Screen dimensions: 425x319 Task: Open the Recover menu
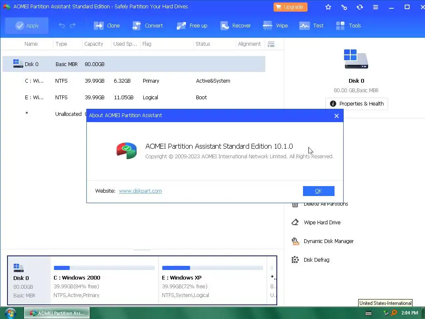(x=236, y=25)
